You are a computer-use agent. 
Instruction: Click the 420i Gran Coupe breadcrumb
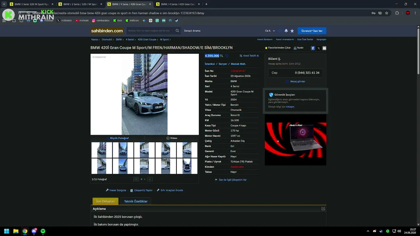tap(147, 39)
